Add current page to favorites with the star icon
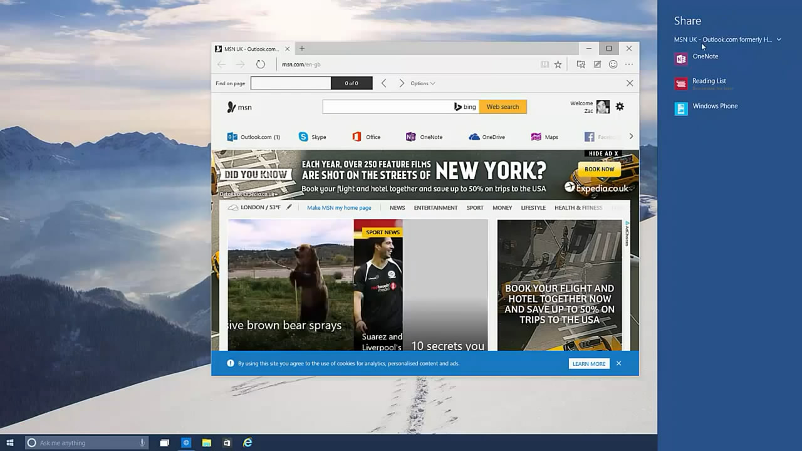 pos(558,65)
